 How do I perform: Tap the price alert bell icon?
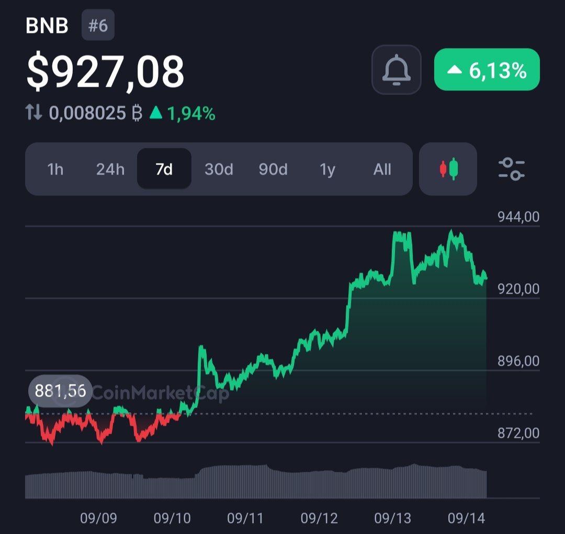pos(396,70)
